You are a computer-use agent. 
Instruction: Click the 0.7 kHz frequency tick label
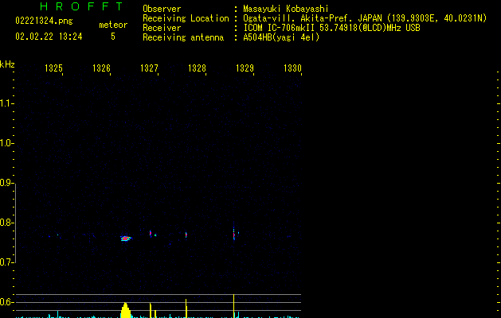[6, 262]
